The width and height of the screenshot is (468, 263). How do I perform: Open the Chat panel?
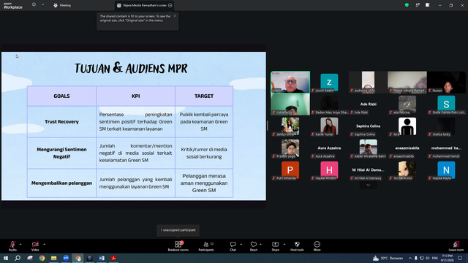tap(233, 246)
